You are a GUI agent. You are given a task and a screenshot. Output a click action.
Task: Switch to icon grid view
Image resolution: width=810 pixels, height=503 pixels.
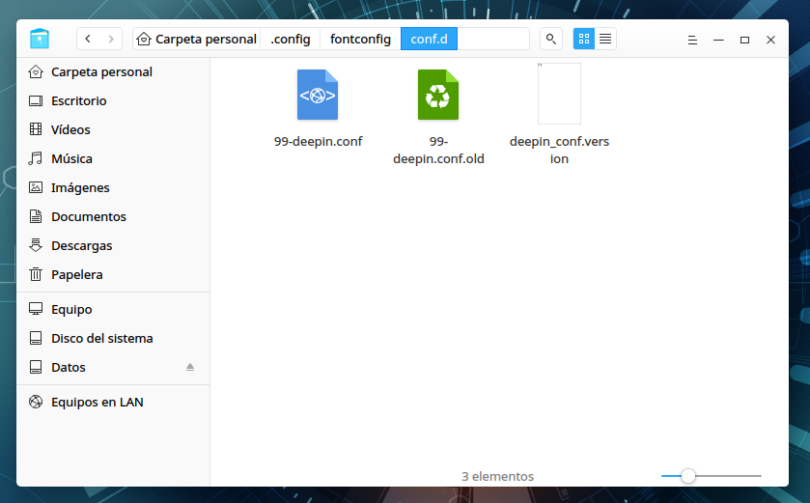[x=583, y=39]
